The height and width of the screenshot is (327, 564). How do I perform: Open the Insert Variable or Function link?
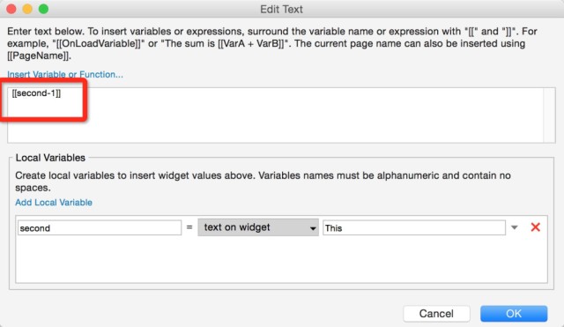(x=65, y=74)
